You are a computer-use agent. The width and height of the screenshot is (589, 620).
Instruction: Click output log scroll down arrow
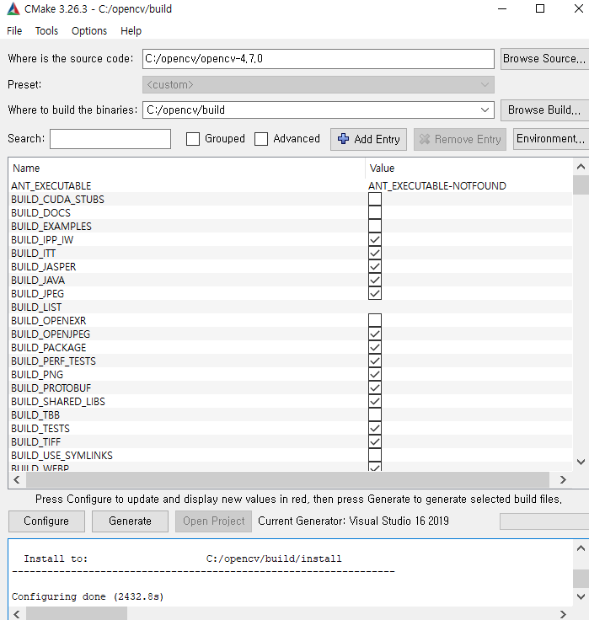point(581,596)
